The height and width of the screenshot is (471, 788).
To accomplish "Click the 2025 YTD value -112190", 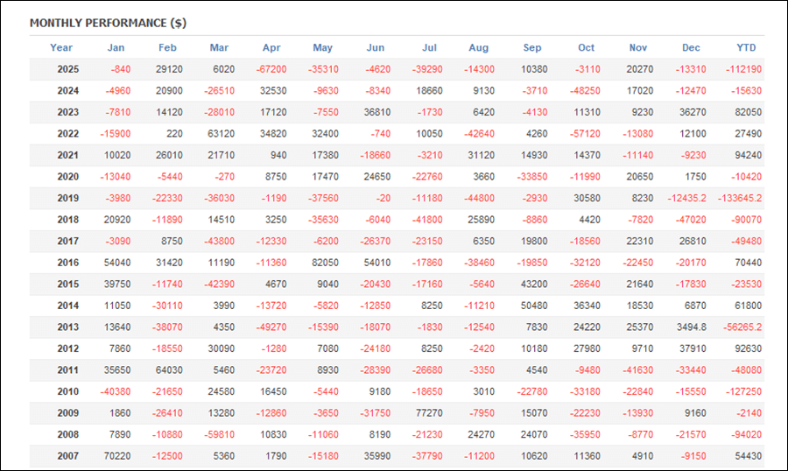I will pos(743,69).
